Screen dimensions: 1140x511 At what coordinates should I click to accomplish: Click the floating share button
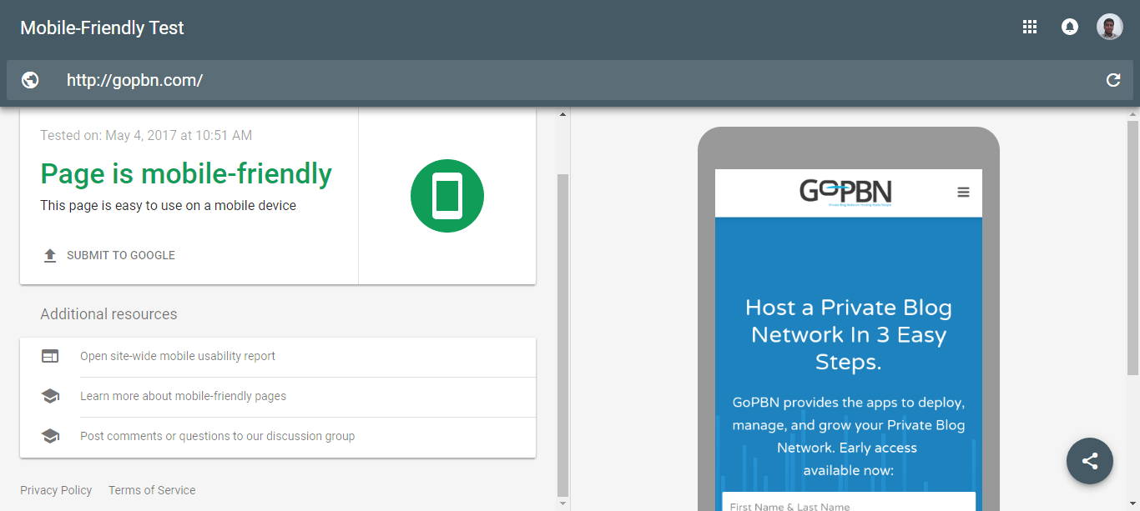click(1090, 461)
